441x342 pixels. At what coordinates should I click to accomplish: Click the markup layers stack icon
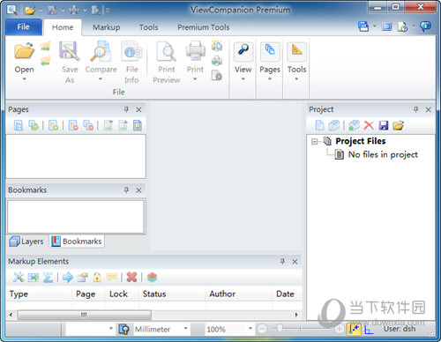tap(152, 277)
